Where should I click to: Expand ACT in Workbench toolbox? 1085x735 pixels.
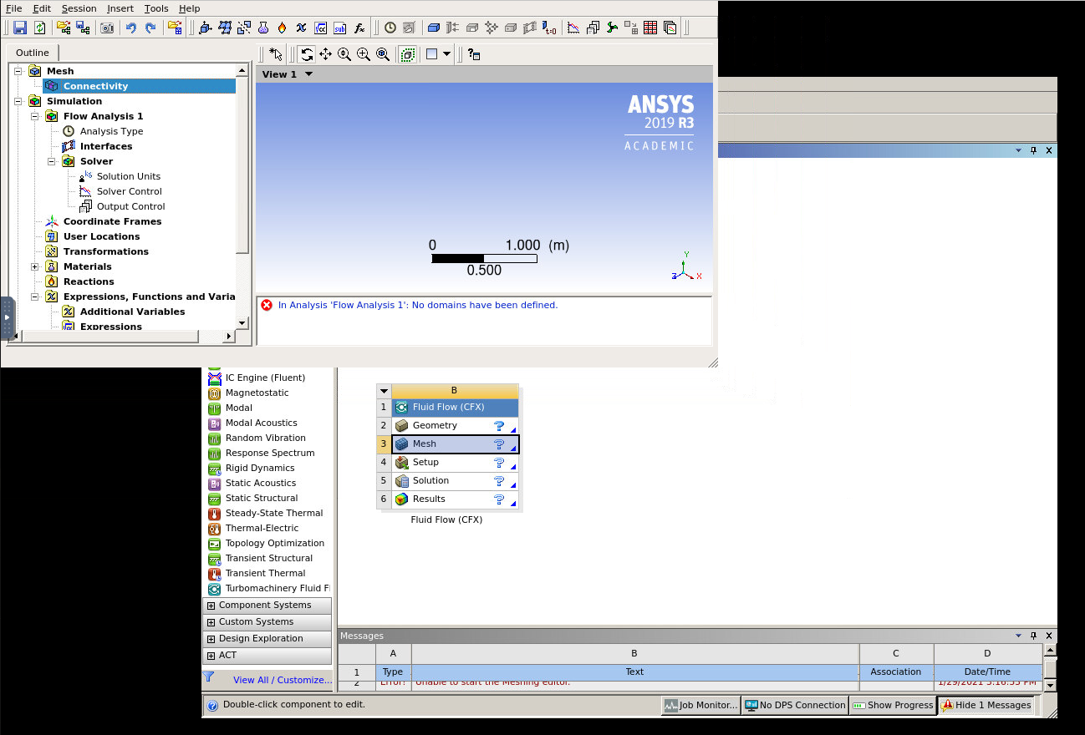[x=211, y=656]
